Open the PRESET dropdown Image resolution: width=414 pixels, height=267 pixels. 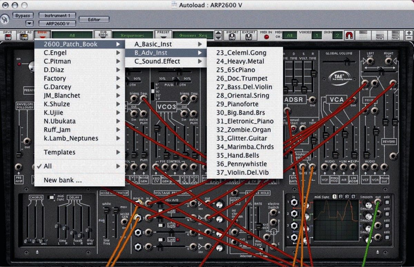coord(163,35)
